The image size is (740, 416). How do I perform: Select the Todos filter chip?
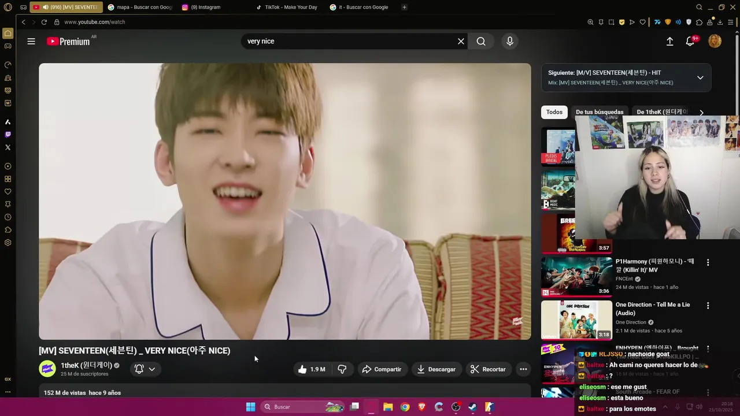[554, 112]
